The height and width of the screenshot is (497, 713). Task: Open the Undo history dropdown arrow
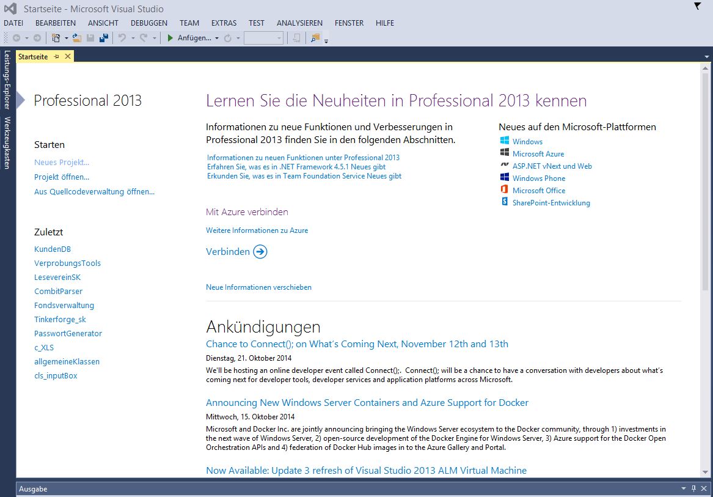pyautogui.click(x=133, y=39)
